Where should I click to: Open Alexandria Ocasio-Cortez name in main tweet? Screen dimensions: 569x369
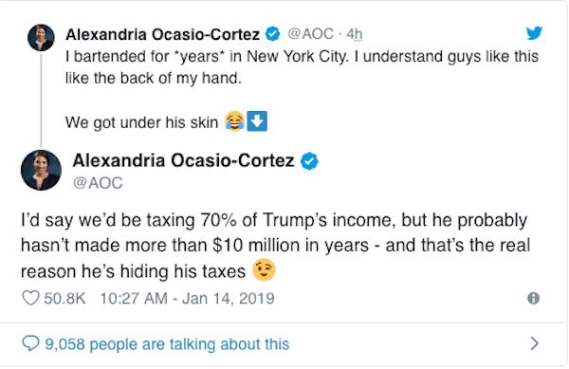(183, 160)
